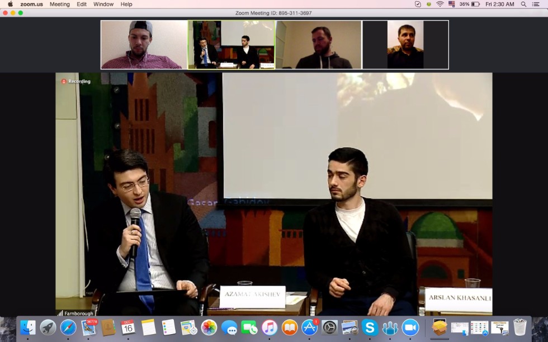Select the highlighted panel speakers thumbnail
Screen dimensions: 548x342
(x=231, y=45)
